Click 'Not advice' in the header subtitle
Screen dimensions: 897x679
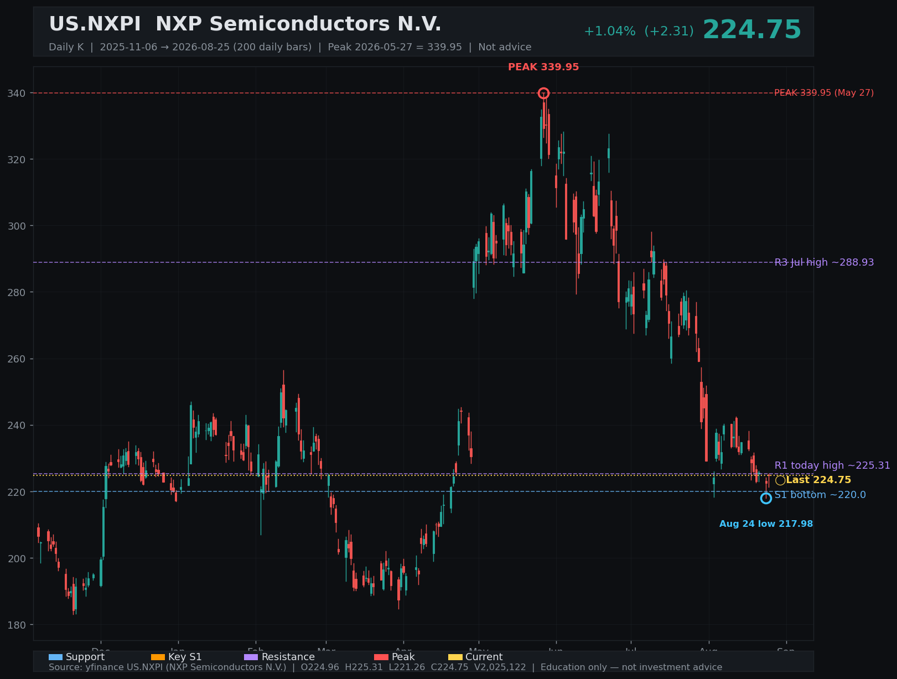coord(505,47)
